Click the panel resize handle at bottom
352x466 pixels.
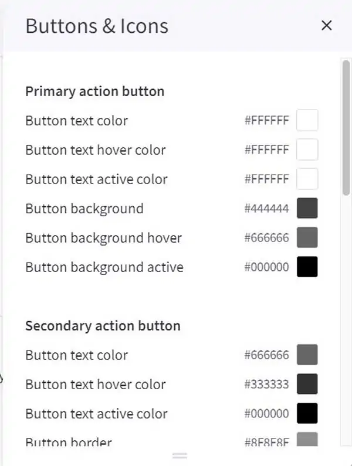(180, 455)
